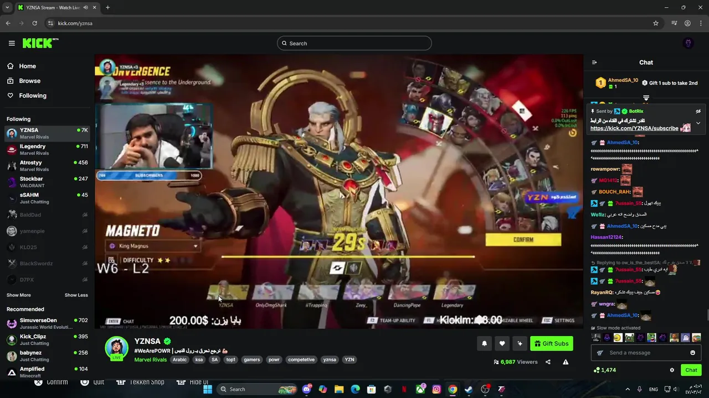Viewport: 709px width, 398px height.
Task: Click the channel points 1,474 icon
Action: [596, 370]
